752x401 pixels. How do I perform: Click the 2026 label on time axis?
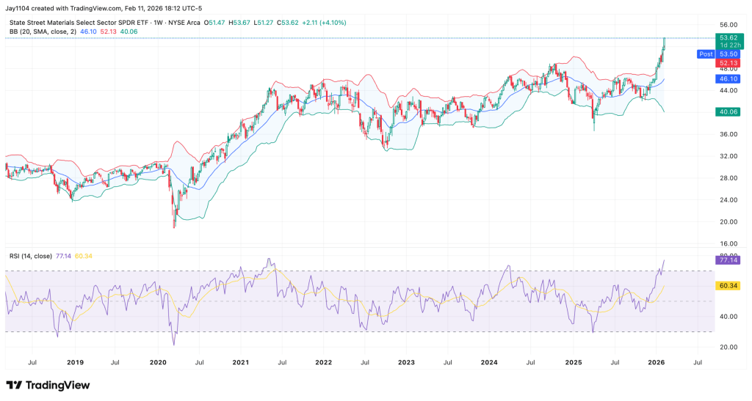coord(655,362)
